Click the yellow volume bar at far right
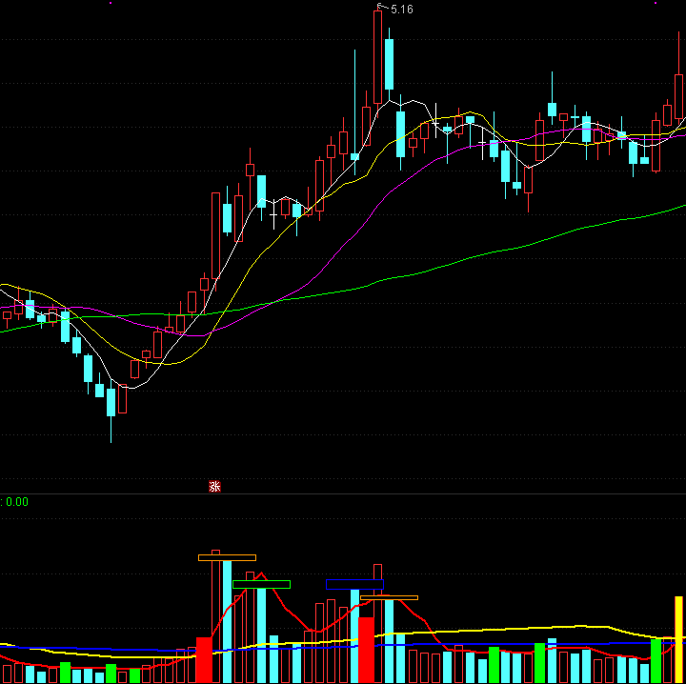Viewport: 686px width, 684px height. click(678, 640)
